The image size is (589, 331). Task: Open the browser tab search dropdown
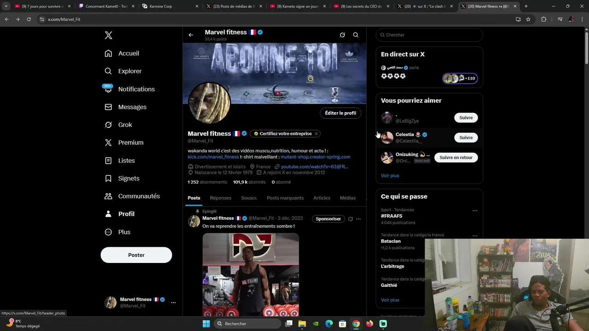pyautogui.click(x=6, y=6)
